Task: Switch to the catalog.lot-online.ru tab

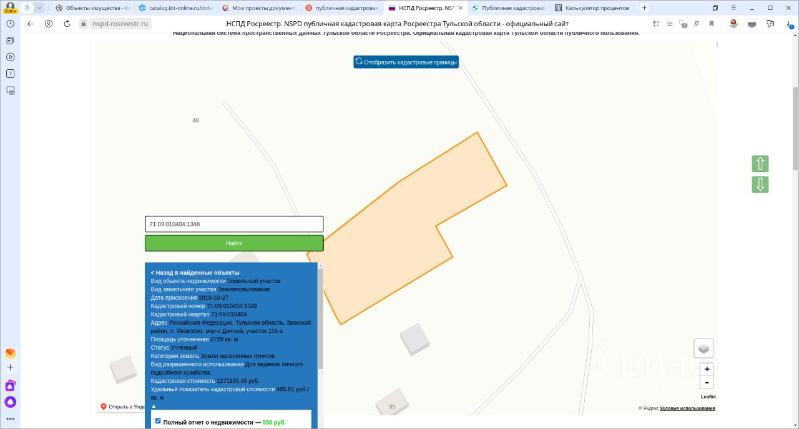Action: [x=175, y=8]
